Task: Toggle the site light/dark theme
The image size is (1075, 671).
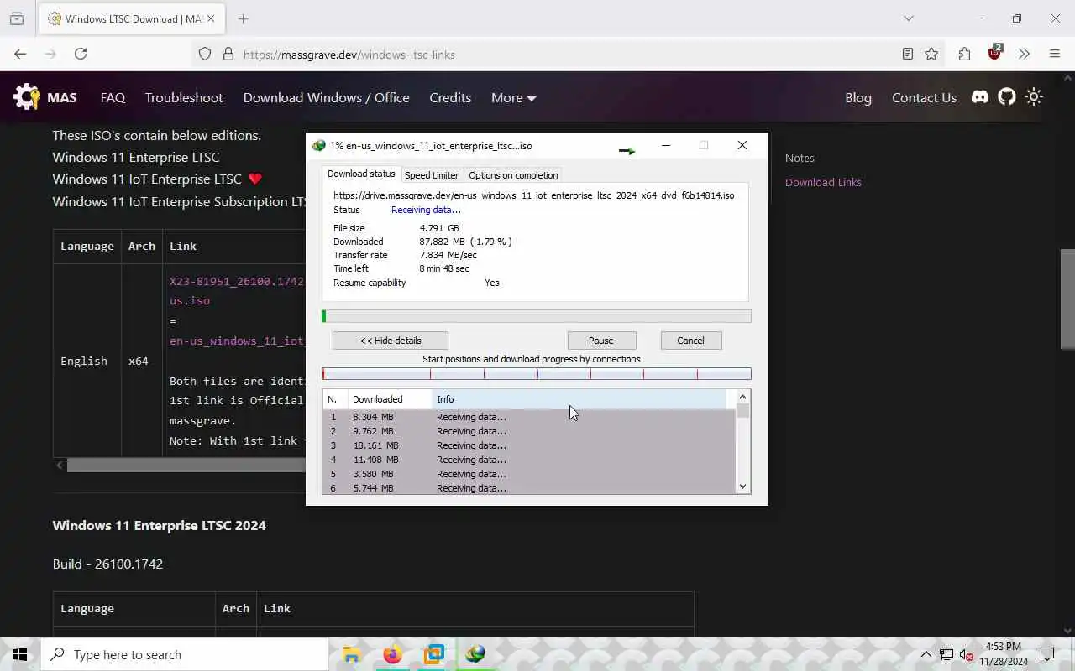Action: (x=1034, y=97)
